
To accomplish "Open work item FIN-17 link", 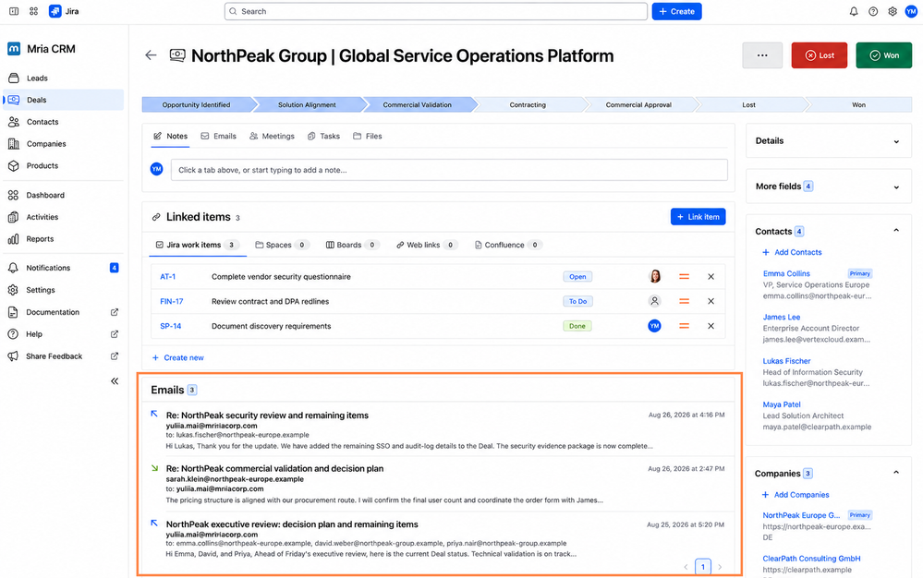I will [x=171, y=301].
